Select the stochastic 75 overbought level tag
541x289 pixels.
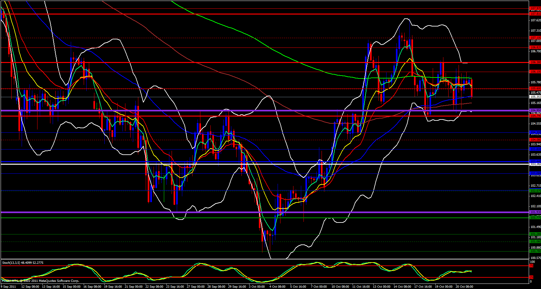tap(532, 266)
